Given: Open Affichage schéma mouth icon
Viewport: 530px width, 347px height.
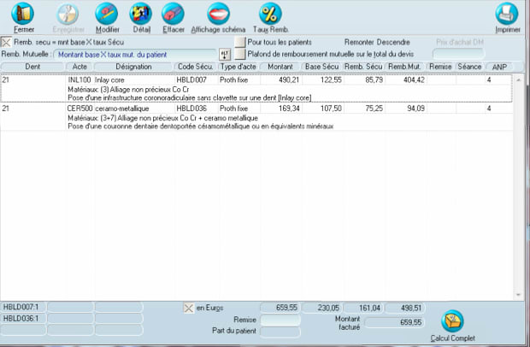Looking at the screenshot, I should point(218,15).
